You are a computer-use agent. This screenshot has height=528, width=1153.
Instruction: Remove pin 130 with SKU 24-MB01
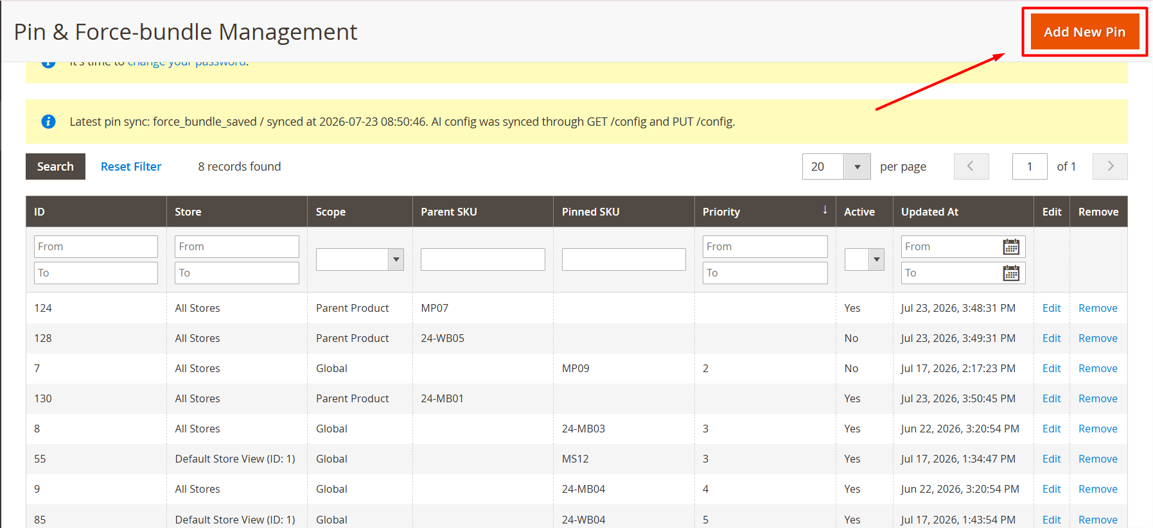point(1098,399)
